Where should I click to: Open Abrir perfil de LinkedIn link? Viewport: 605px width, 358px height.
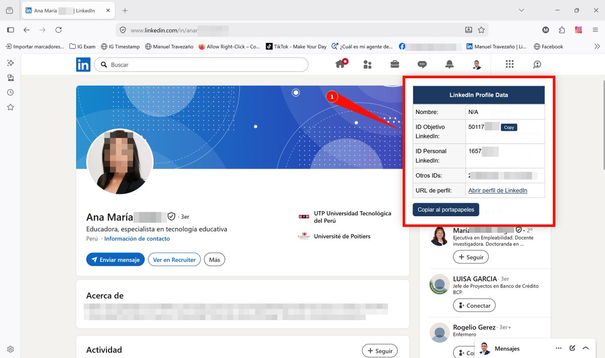pos(498,190)
